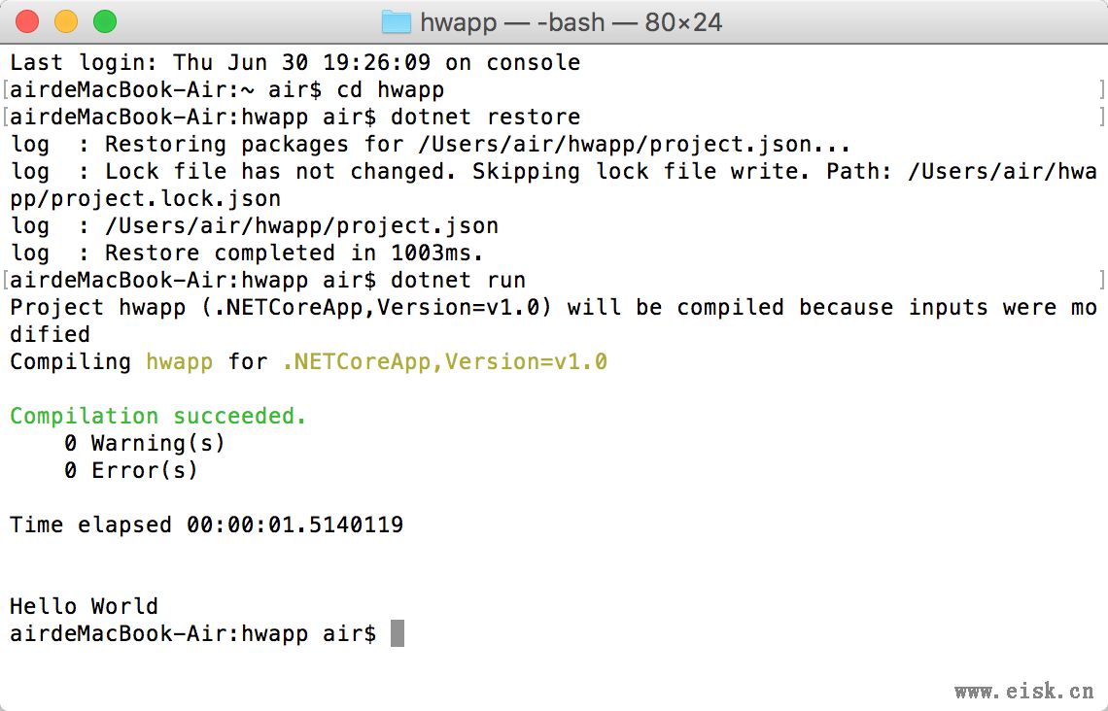Close the Terminal window with red button
1108x711 pixels.
[x=28, y=21]
